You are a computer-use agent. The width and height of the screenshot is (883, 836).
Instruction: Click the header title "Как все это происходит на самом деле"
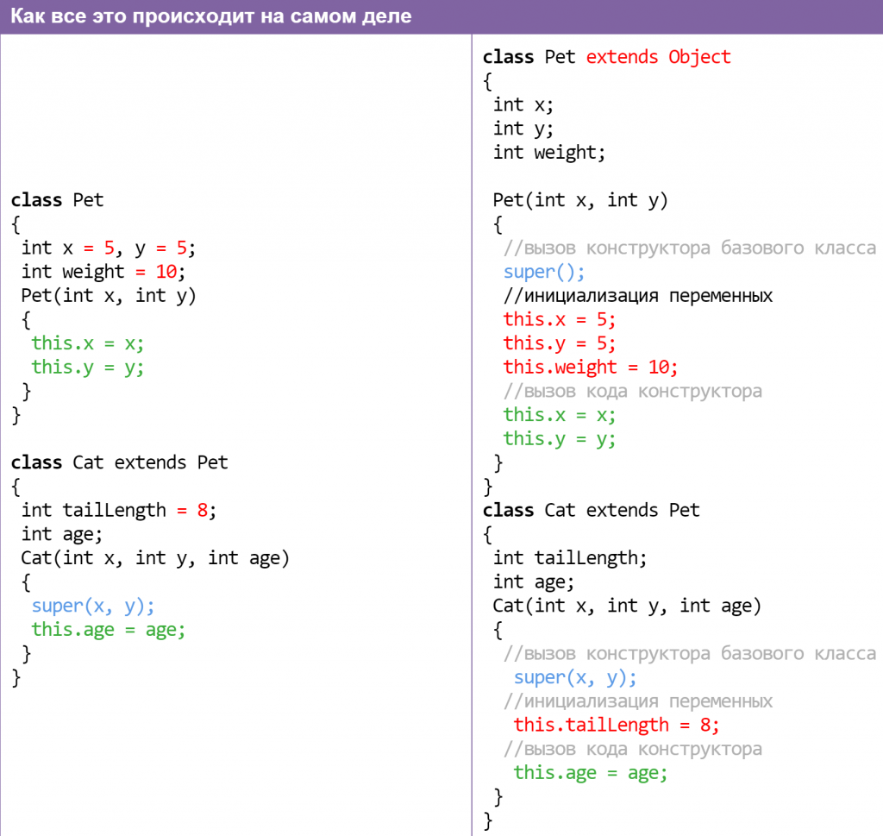tap(206, 16)
